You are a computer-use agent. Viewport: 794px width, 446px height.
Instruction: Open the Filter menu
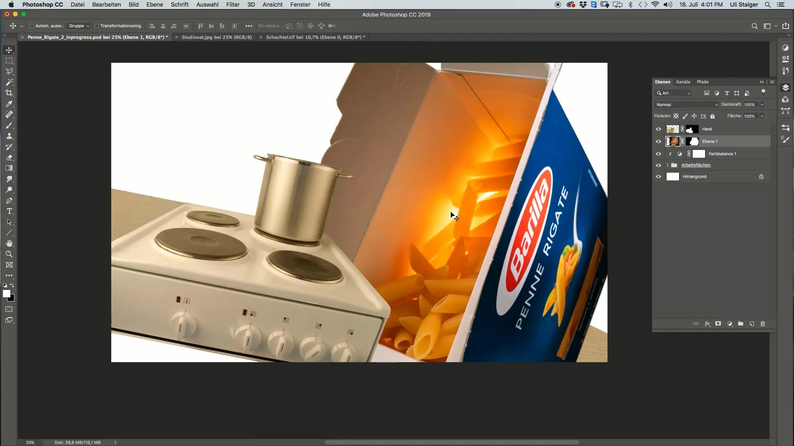pos(233,5)
